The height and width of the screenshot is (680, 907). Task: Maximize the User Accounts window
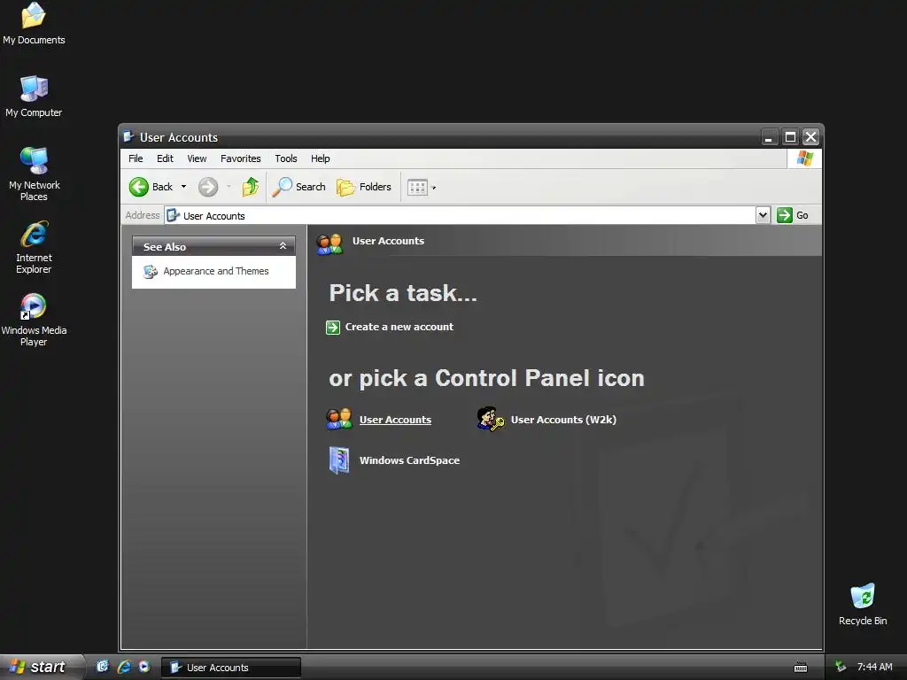coord(789,137)
